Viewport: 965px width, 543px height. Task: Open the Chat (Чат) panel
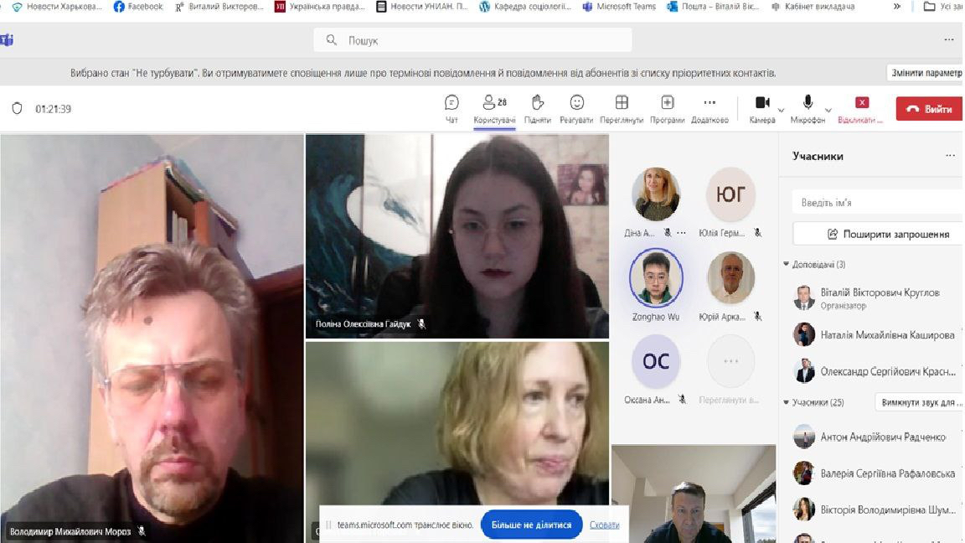452,108
